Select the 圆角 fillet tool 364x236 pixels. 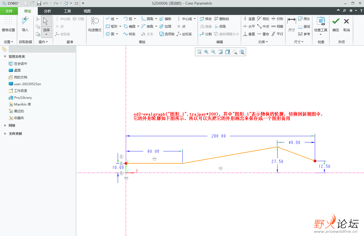click(x=147, y=19)
